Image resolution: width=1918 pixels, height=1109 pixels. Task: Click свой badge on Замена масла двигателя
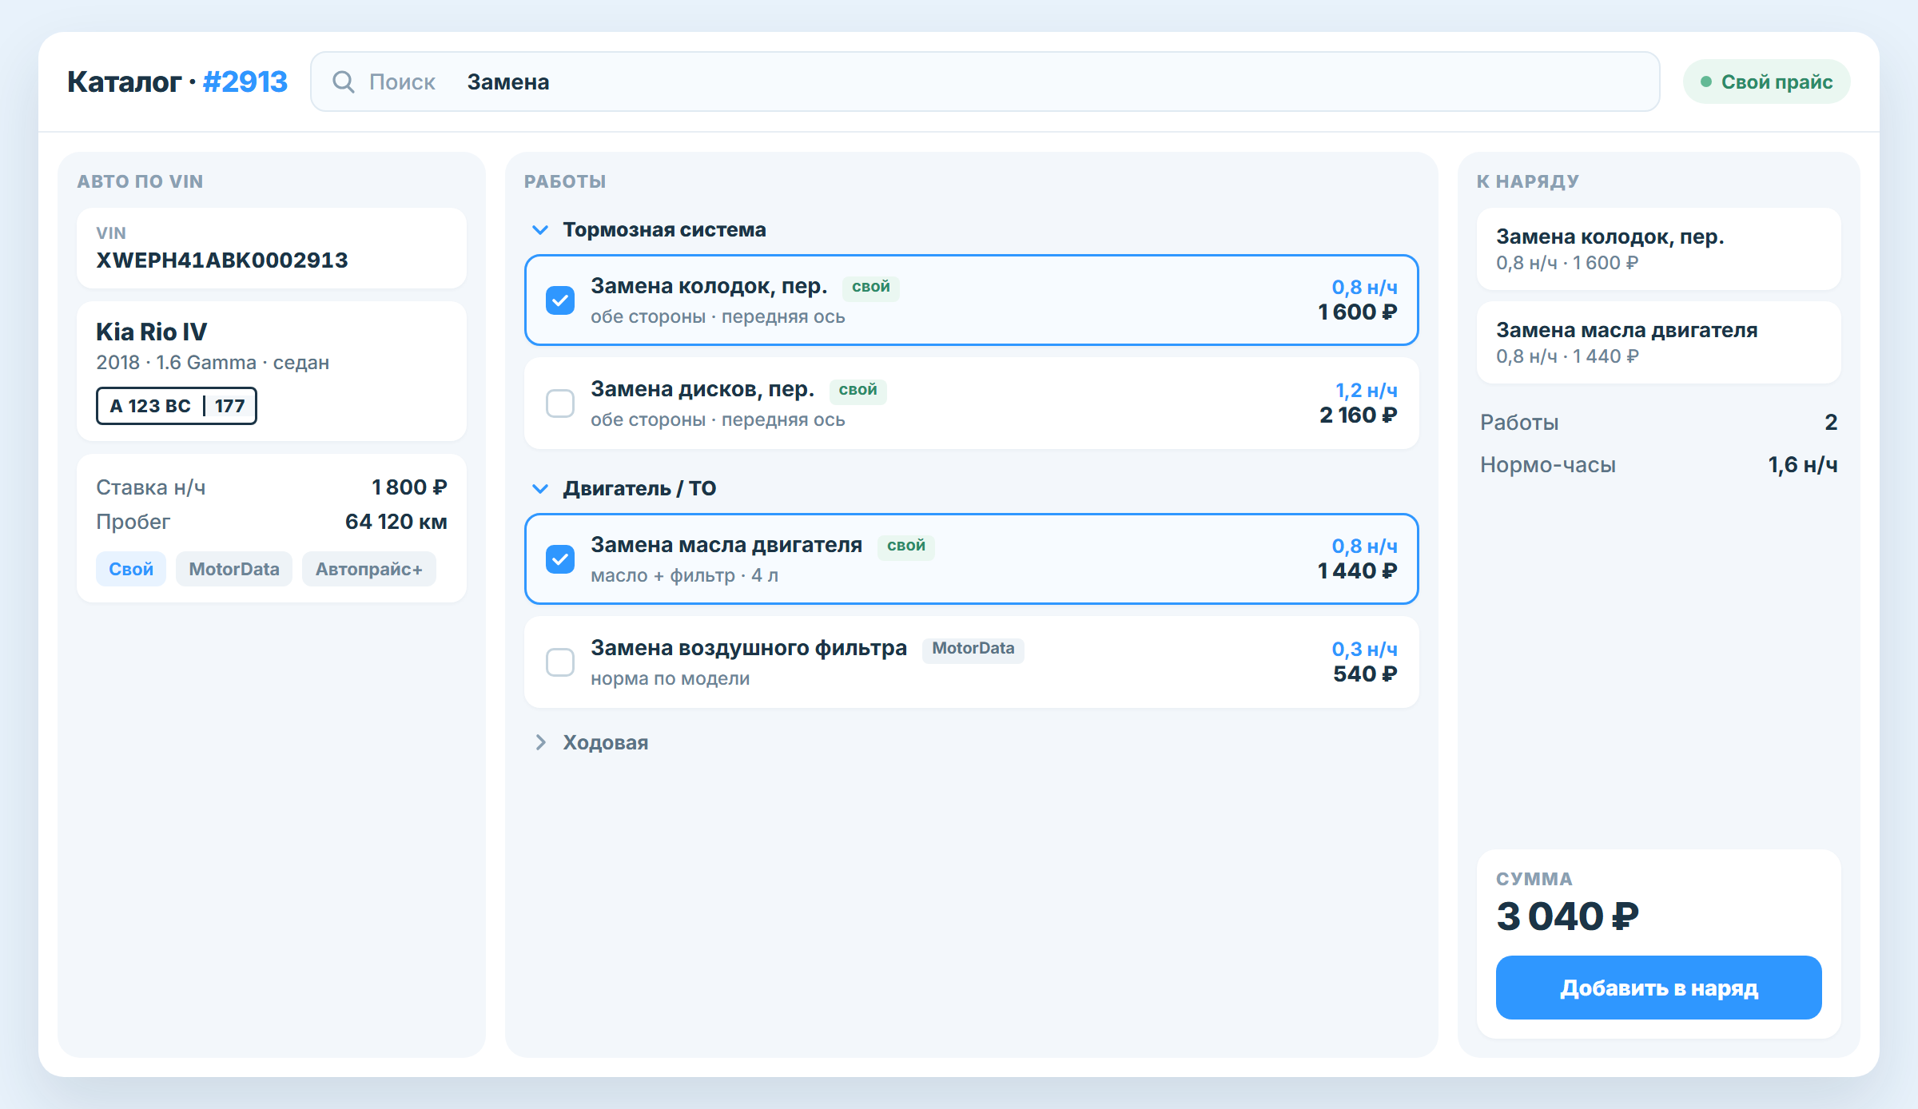point(905,546)
